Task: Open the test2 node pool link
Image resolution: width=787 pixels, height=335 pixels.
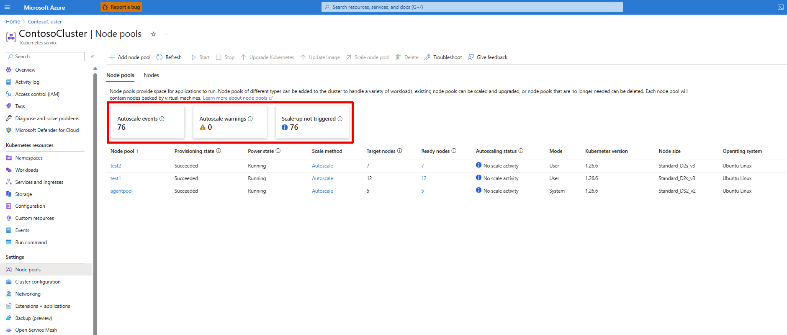Action: point(116,166)
